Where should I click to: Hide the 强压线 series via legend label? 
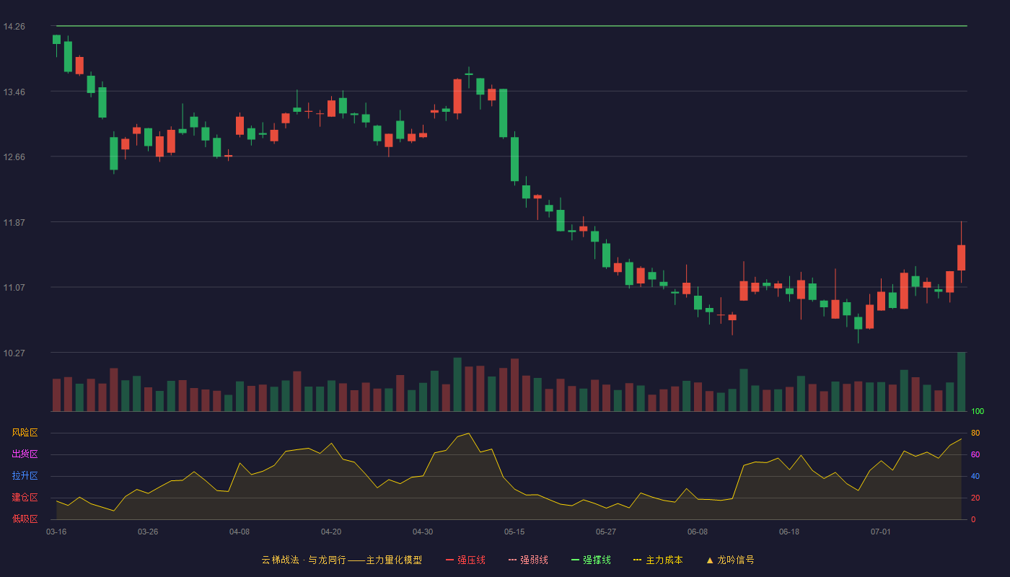pos(471,560)
